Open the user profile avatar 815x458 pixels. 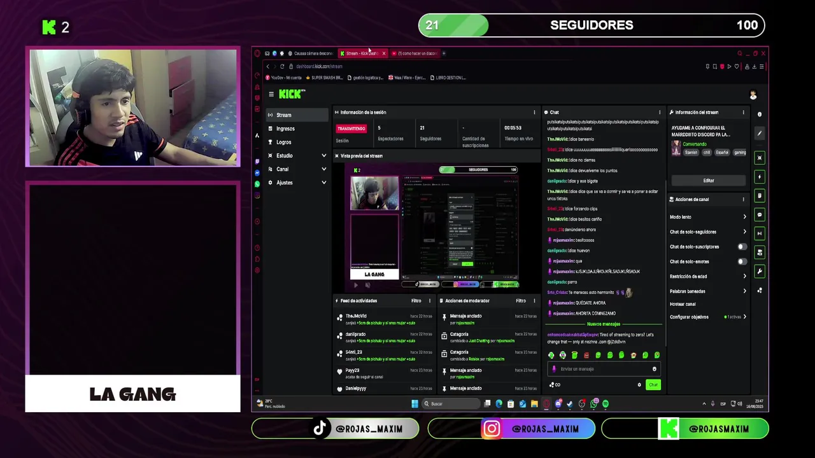753,95
